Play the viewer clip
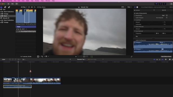 click(x=76, y=57)
